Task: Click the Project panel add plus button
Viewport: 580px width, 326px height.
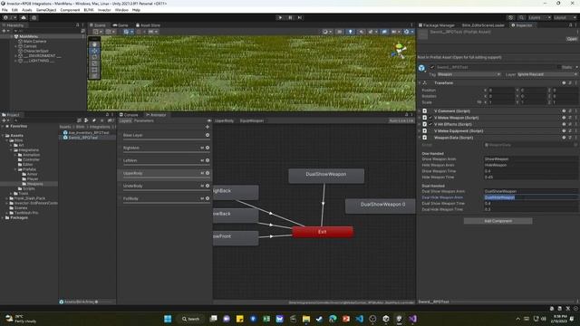Action: click(x=4, y=120)
